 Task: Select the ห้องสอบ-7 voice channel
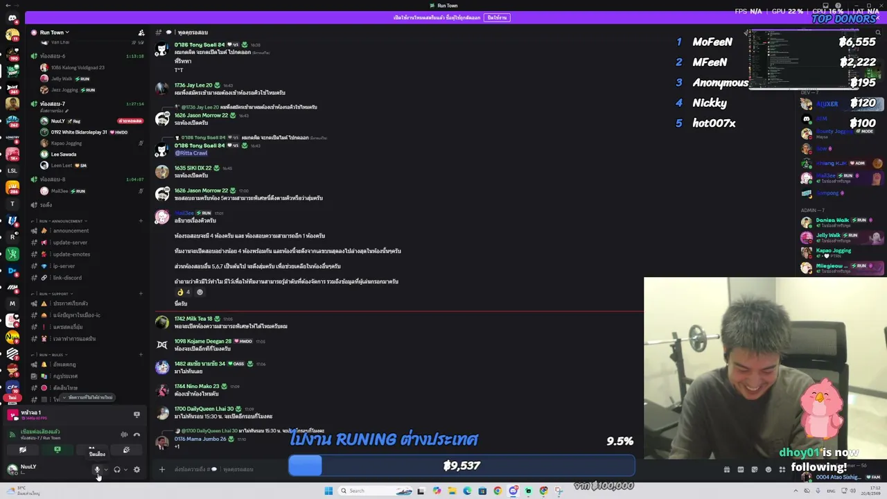tap(53, 104)
